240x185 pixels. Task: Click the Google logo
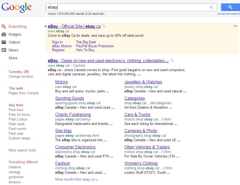[17, 8]
